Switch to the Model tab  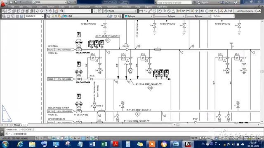click(x=17, y=125)
